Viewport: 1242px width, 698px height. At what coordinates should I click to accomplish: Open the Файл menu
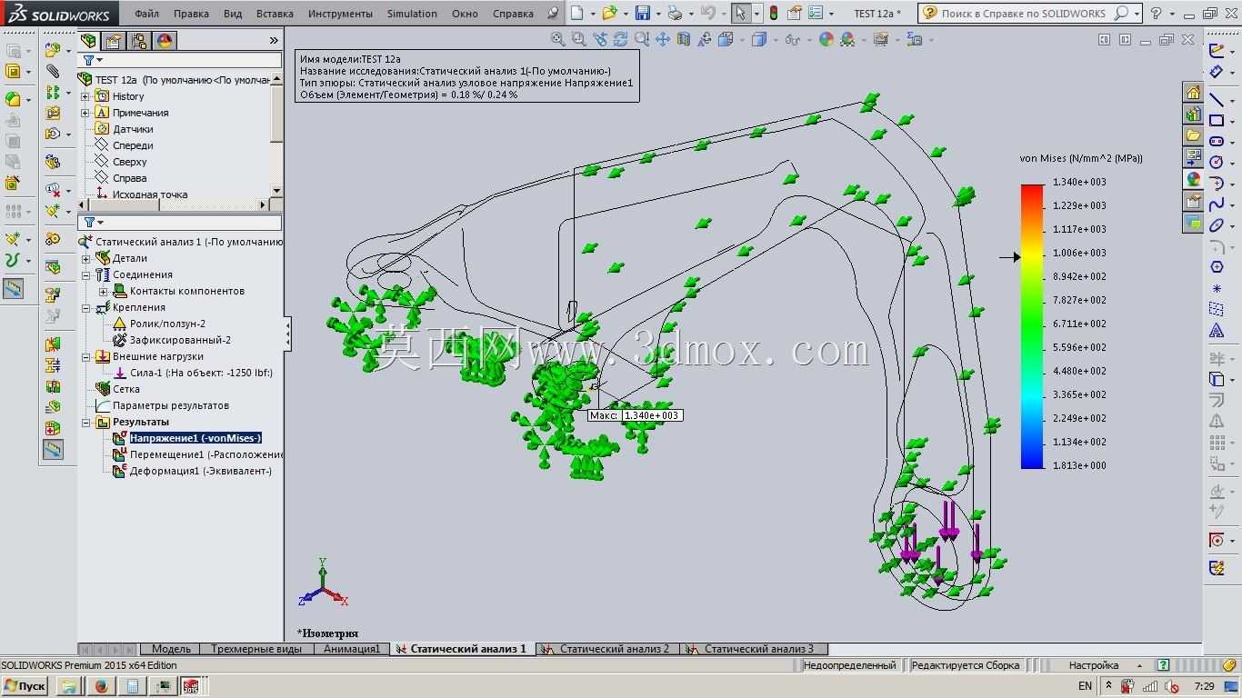146,14
